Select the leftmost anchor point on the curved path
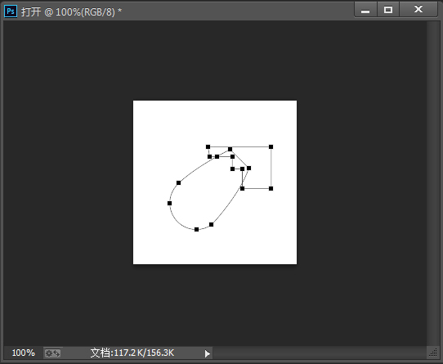Viewport: 443px width, 364px height. pos(169,203)
